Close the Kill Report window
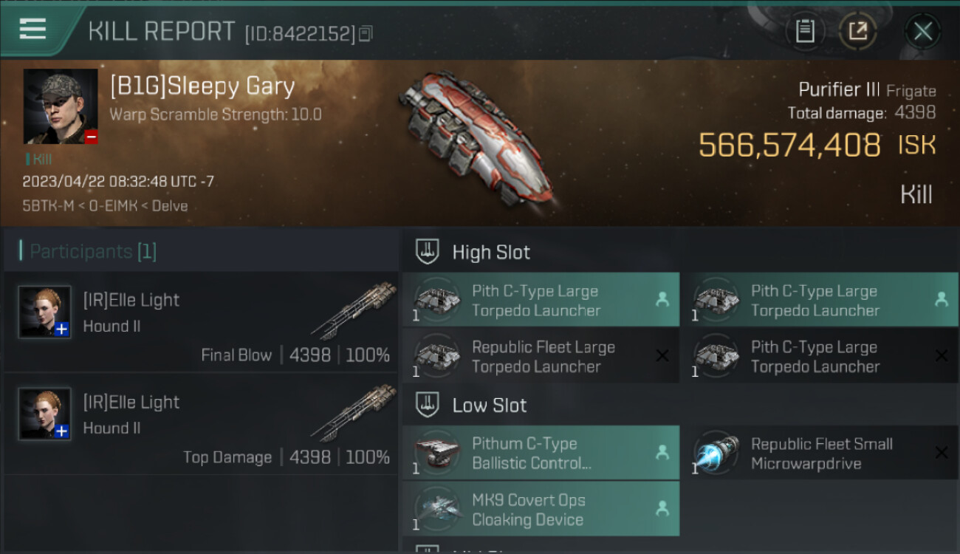 922,31
